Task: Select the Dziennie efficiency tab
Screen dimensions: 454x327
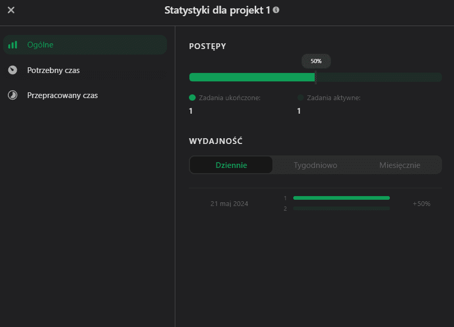Action: click(x=231, y=165)
